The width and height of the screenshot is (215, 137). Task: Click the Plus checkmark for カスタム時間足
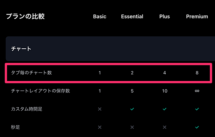click(164, 109)
